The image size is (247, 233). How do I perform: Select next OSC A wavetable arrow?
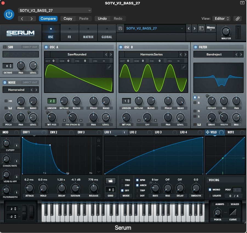click(x=111, y=54)
